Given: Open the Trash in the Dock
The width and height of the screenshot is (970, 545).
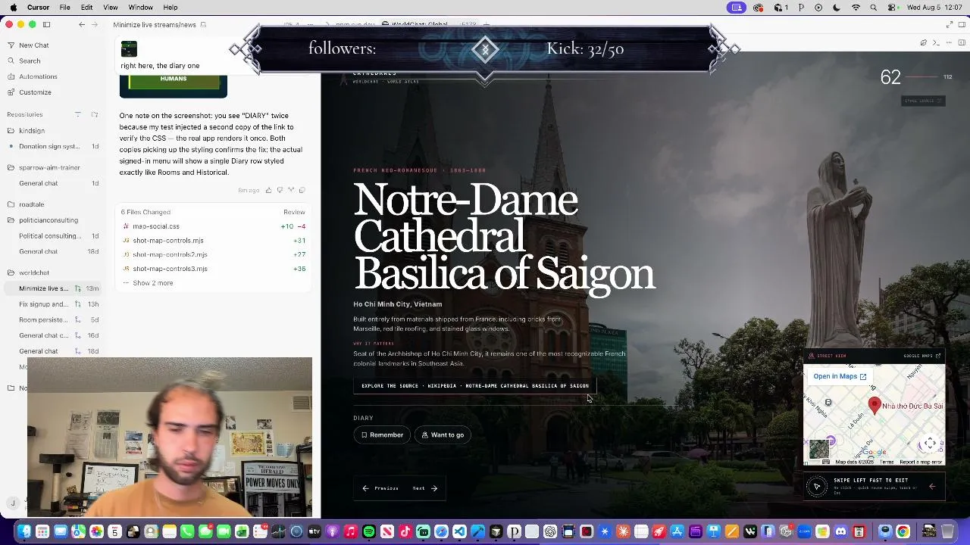Looking at the screenshot, I should pos(947,531).
